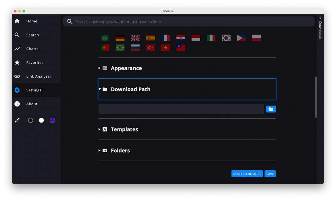Expand the Folders settings section
336x200 pixels.
point(120,151)
